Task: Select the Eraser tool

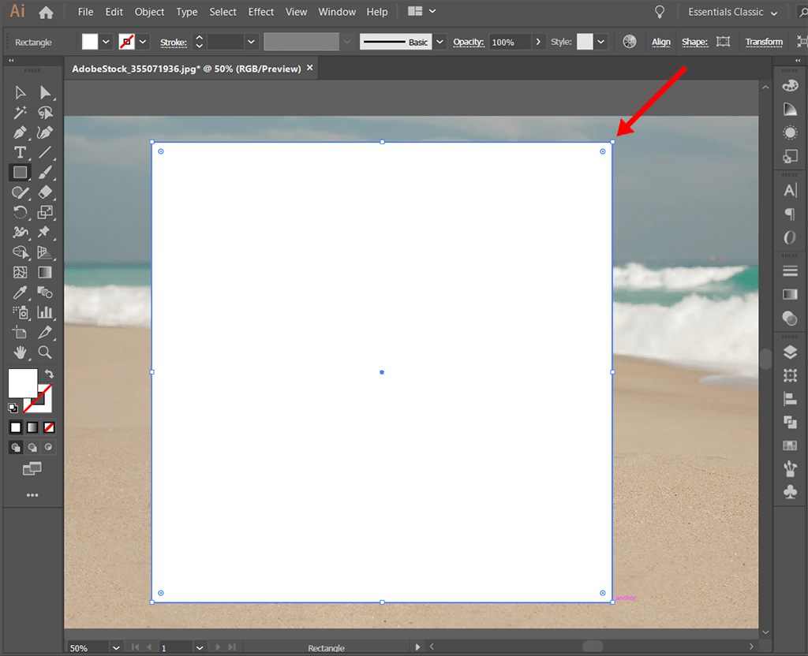Action: tap(45, 192)
